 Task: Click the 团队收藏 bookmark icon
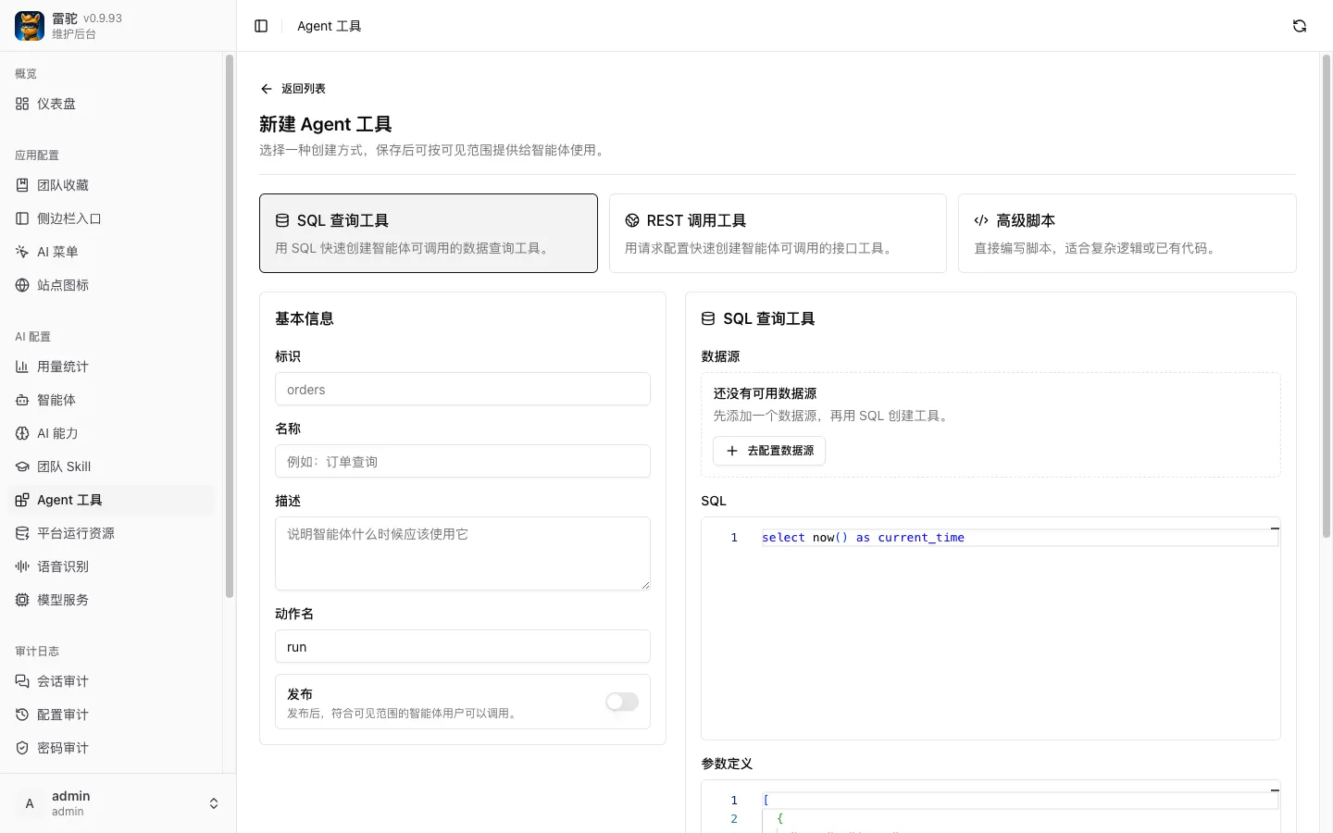tap(22, 185)
